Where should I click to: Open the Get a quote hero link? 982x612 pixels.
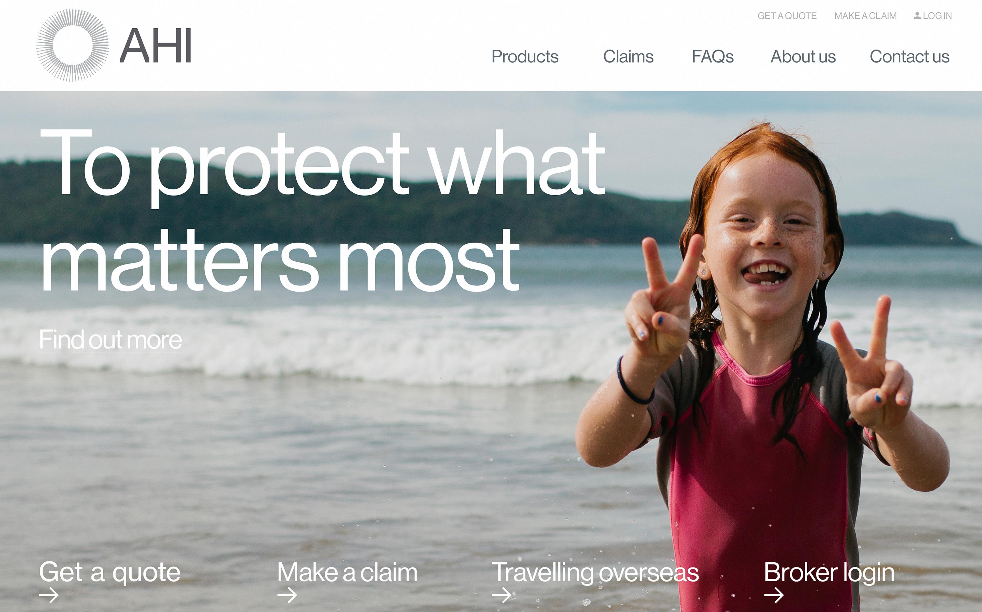tap(109, 572)
